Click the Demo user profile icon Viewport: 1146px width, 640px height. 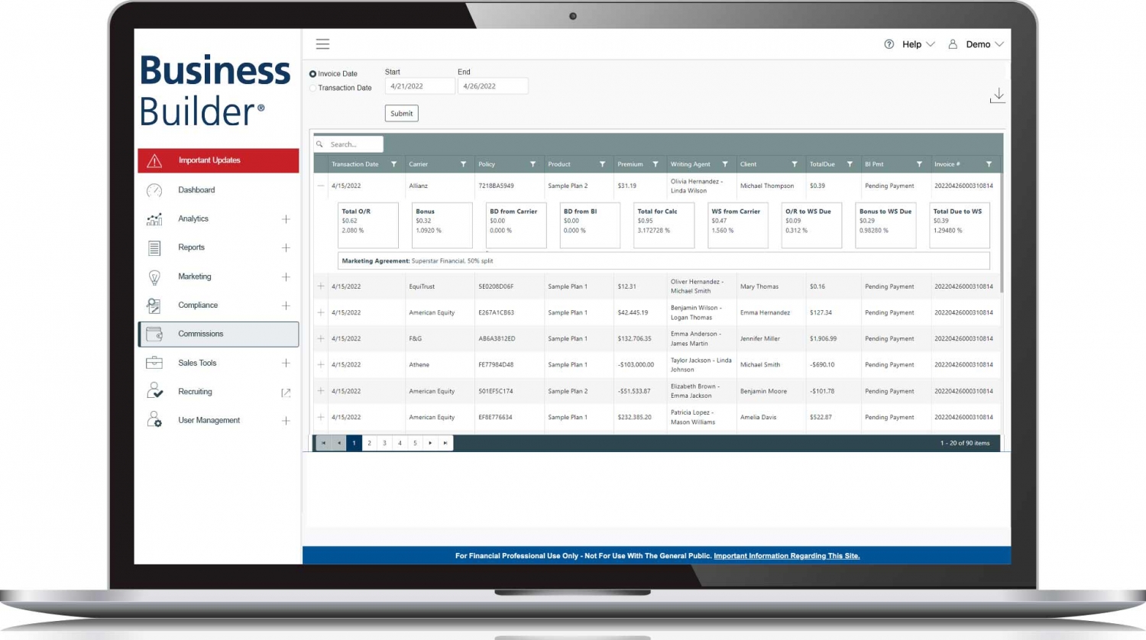[x=952, y=44]
